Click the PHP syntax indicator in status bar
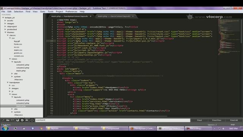Viewport: 243px width, 137px height. (x=233, y=124)
